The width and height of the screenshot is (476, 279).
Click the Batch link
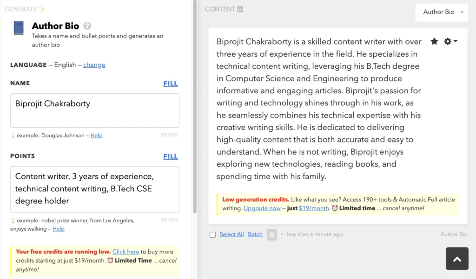coord(255,234)
